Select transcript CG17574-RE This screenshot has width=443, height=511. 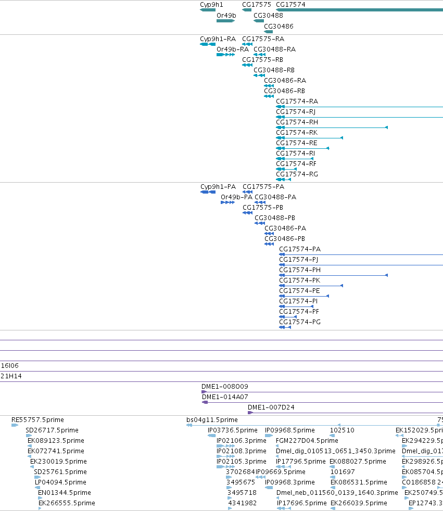point(302,148)
